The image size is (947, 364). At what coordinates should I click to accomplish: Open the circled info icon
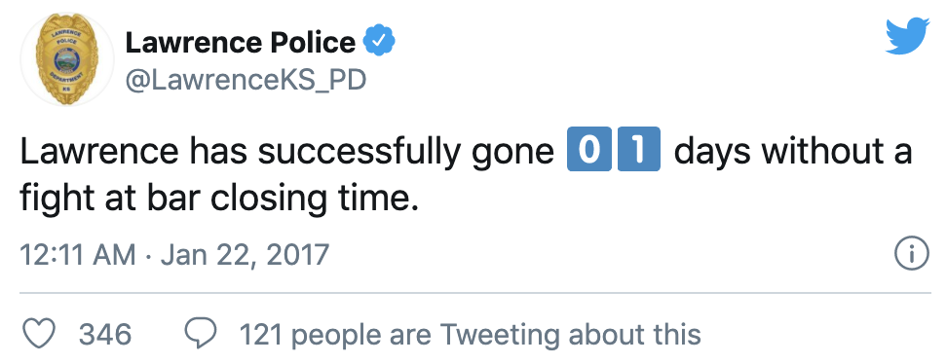coord(911,254)
